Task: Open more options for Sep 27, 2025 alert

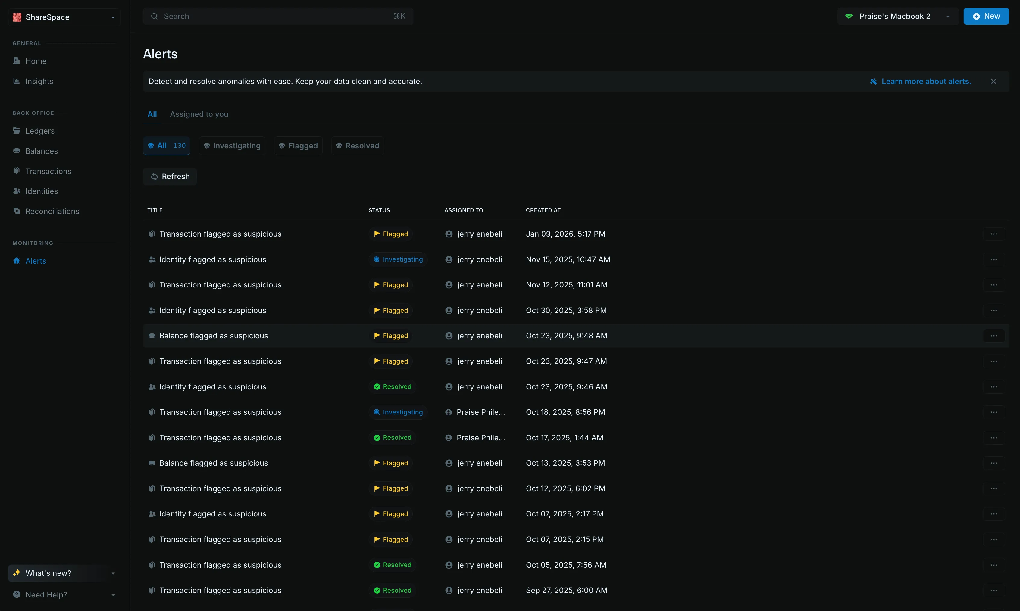Action: pos(993,591)
